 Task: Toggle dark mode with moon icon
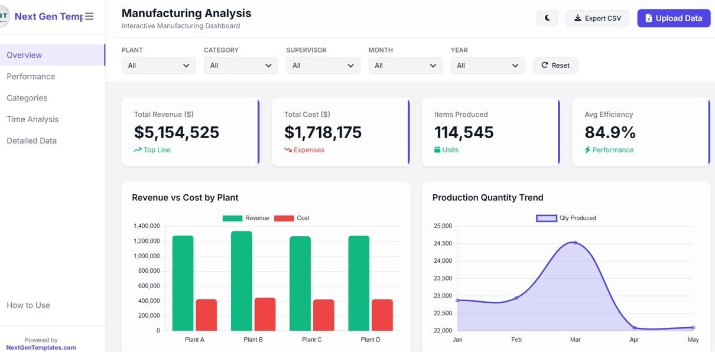coord(547,18)
